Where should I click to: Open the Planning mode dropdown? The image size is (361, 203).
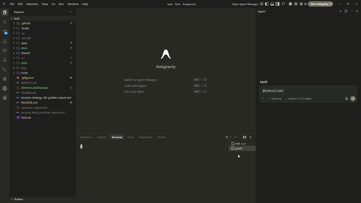(275, 99)
